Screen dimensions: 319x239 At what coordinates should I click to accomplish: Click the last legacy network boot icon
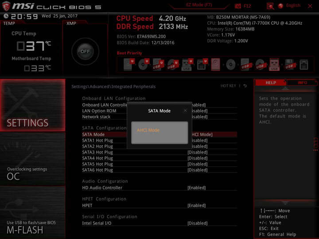(x=304, y=65)
